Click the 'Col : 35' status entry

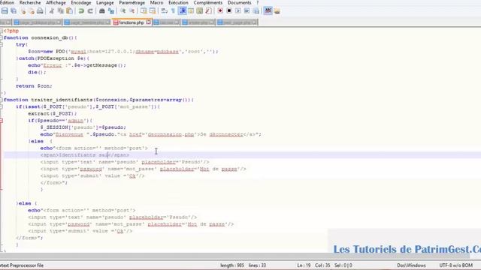pos(322,265)
